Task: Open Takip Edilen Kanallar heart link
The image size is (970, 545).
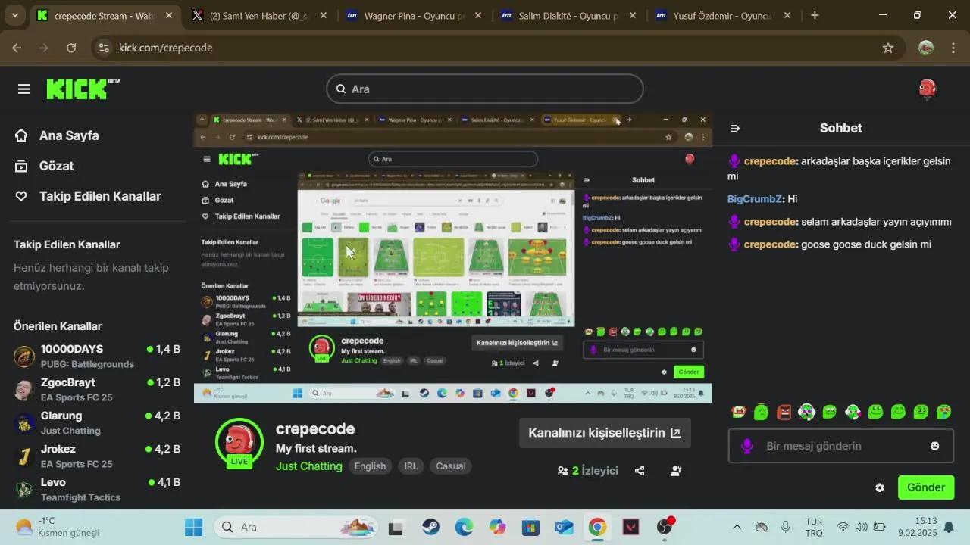Action: pyautogui.click(x=89, y=196)
